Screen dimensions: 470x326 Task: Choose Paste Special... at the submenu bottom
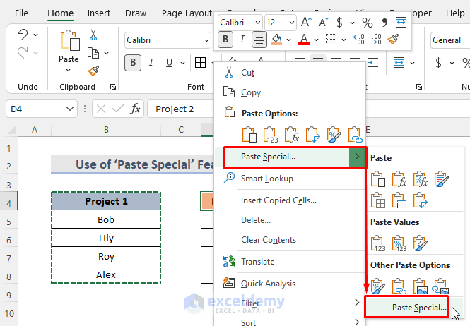pos(418,308)
